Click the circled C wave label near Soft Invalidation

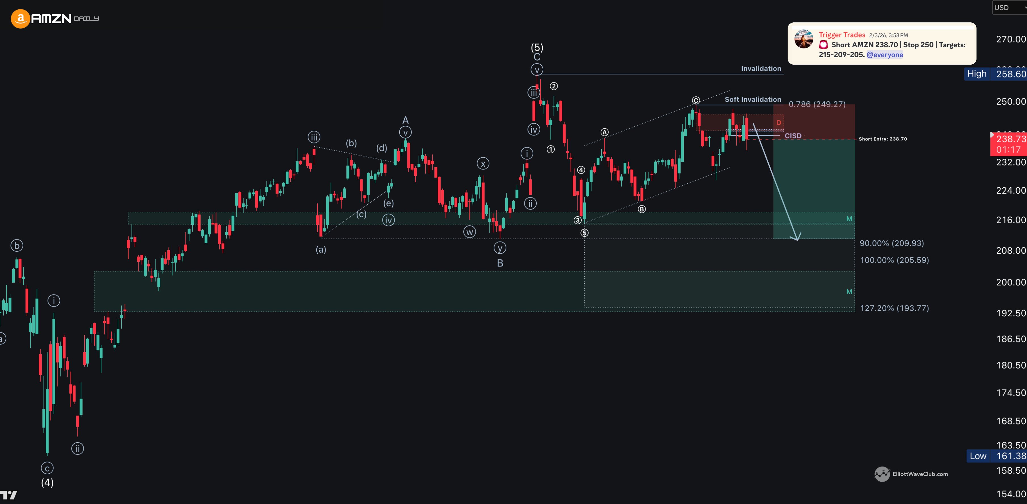point(696,100)
